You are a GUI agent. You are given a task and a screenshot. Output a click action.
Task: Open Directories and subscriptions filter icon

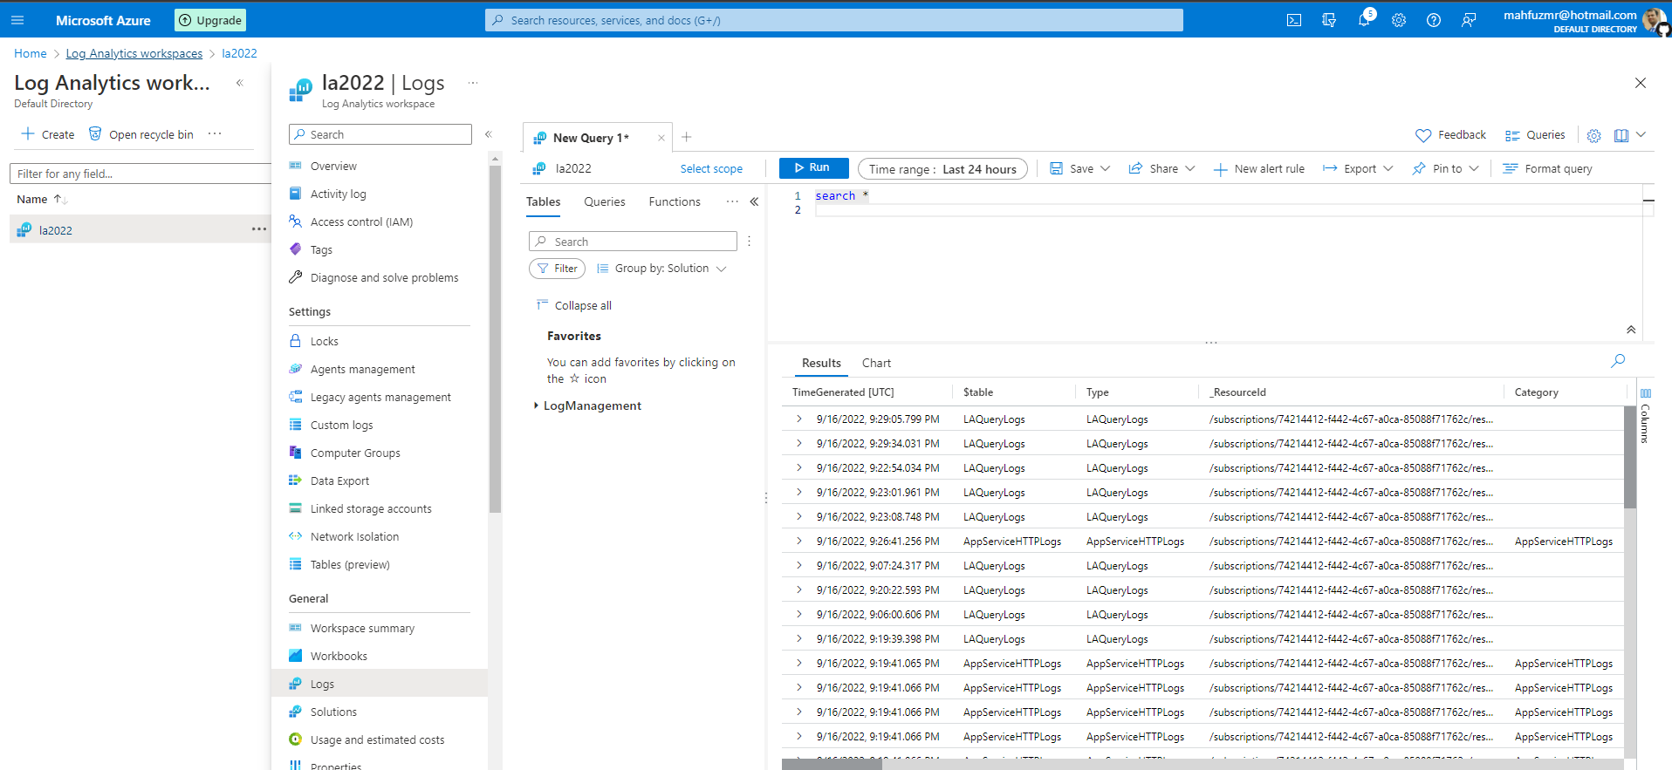pos(1329,20)
